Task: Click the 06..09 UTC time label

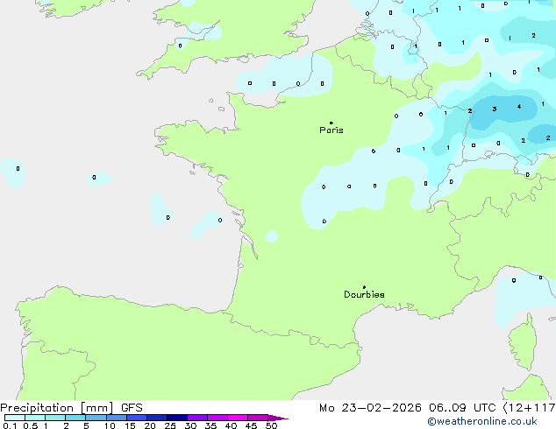Action: click(462, 408)
